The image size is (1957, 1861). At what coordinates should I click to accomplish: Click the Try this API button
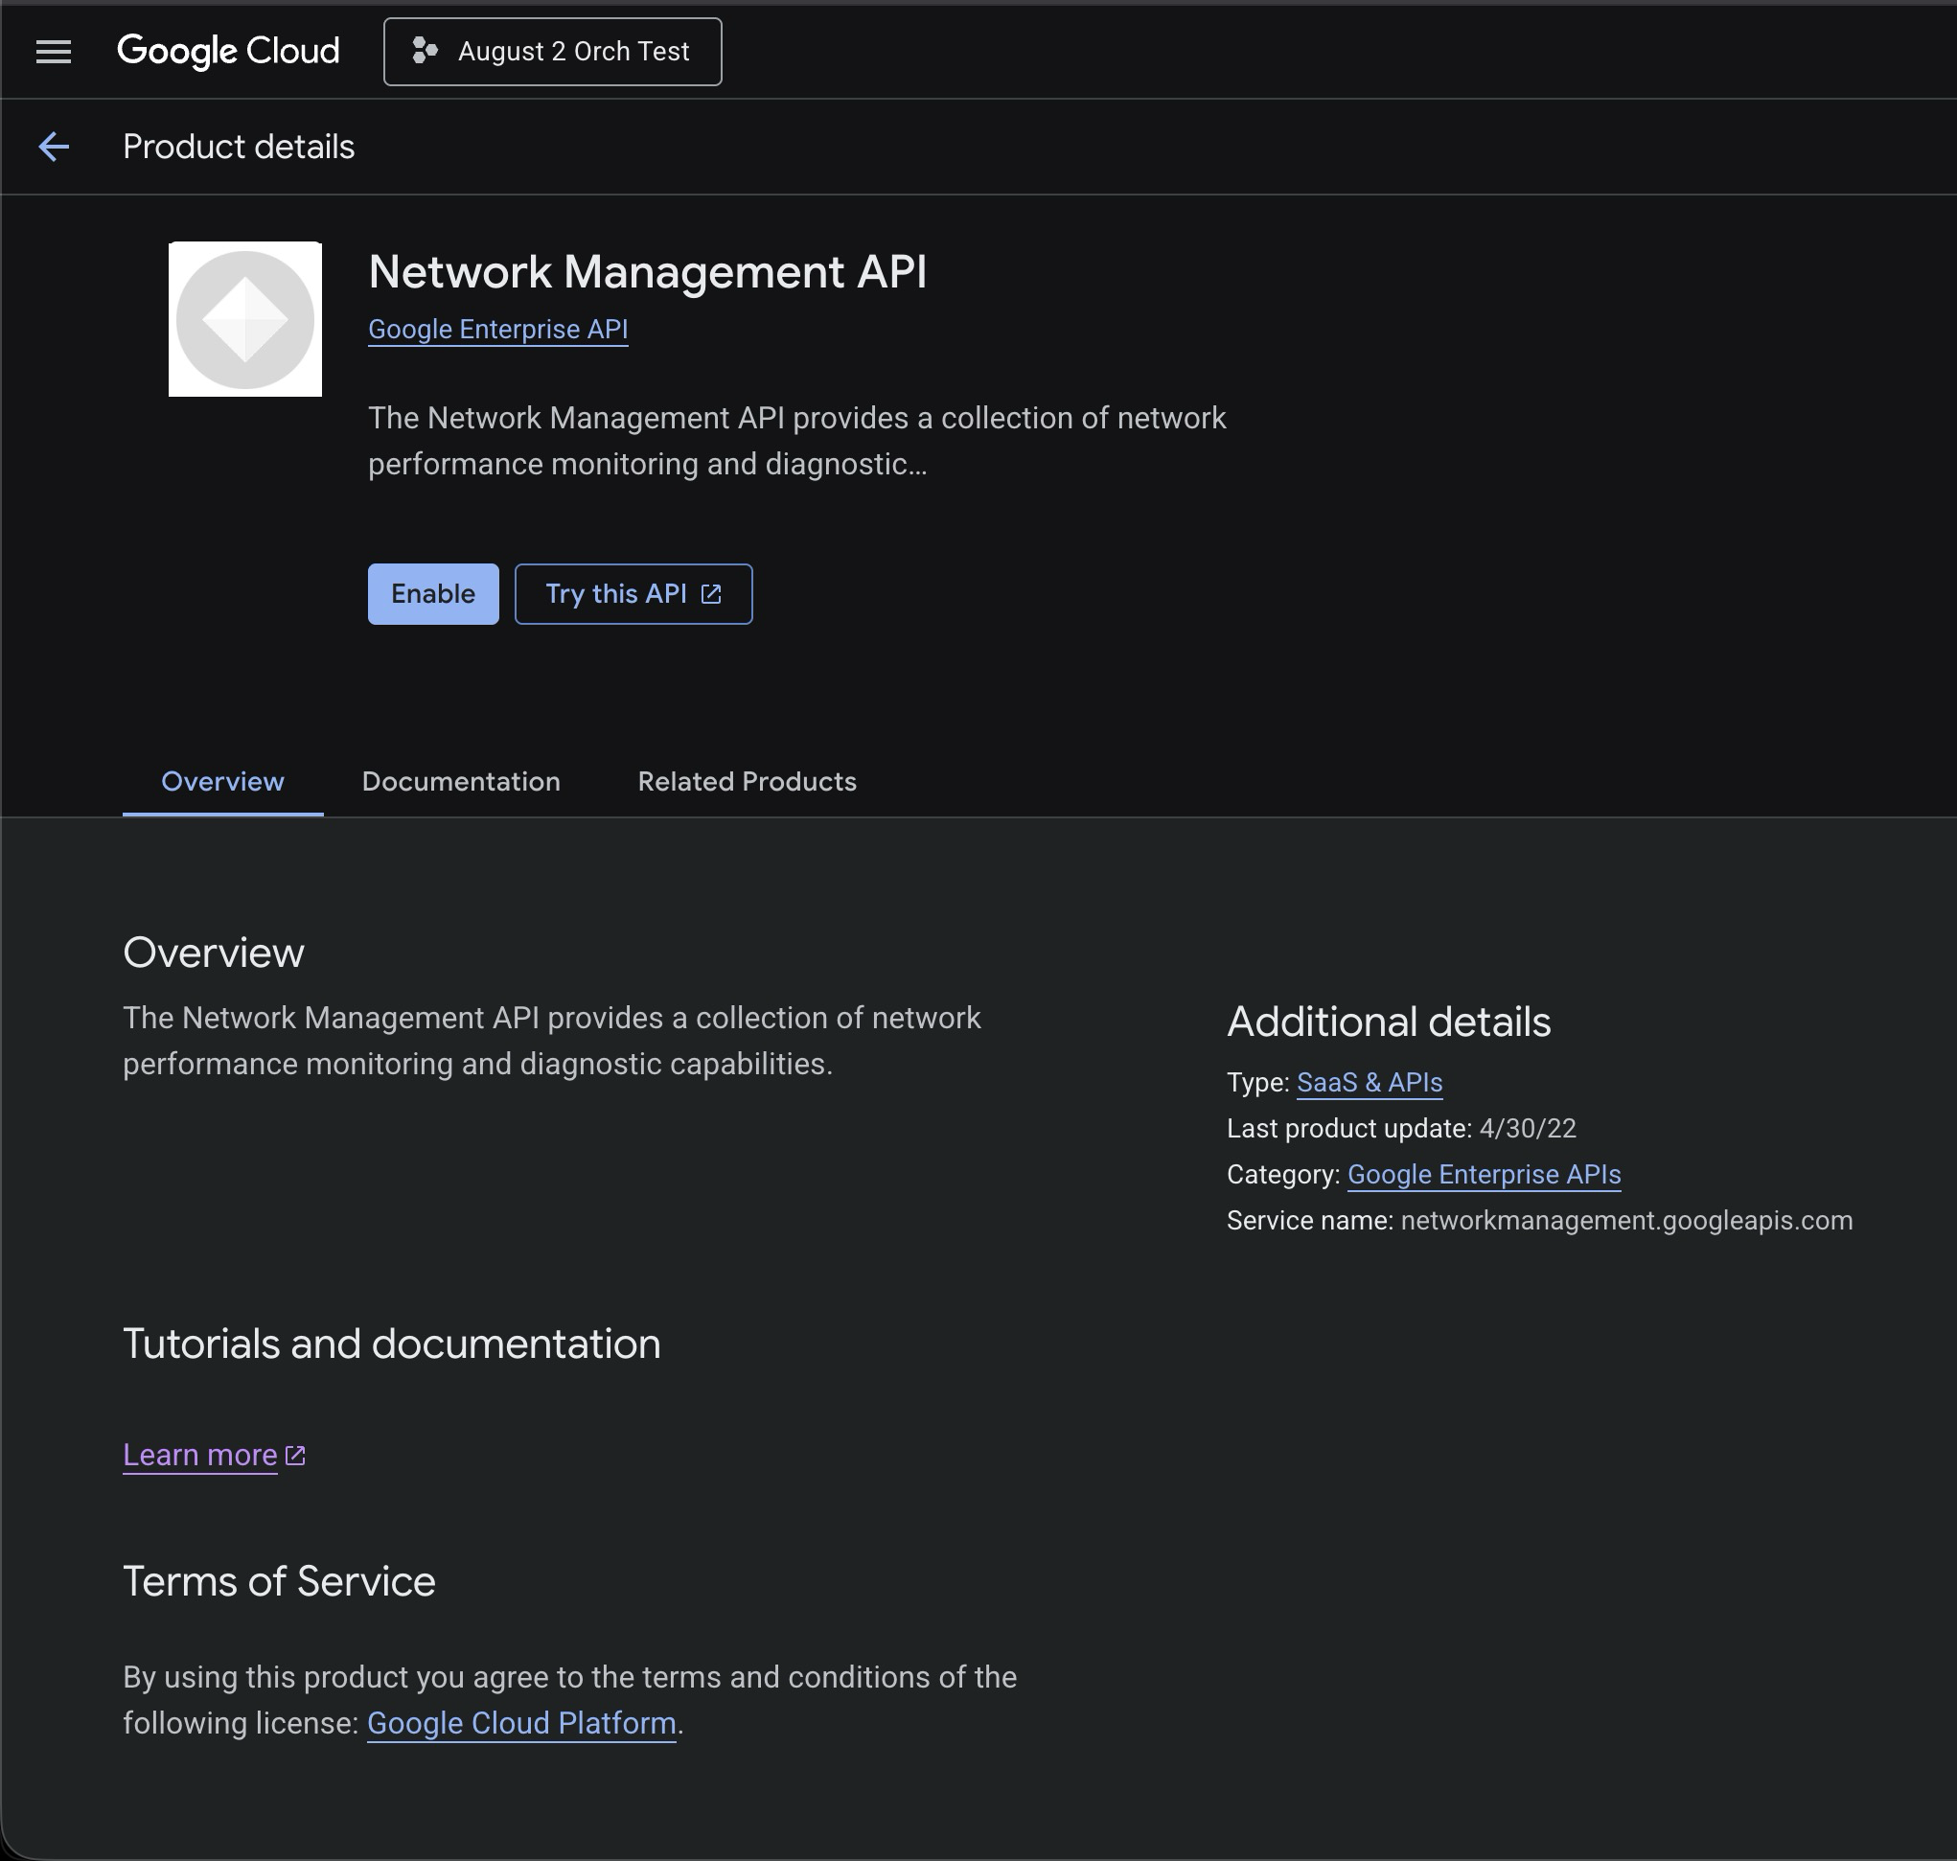point(615,594)
